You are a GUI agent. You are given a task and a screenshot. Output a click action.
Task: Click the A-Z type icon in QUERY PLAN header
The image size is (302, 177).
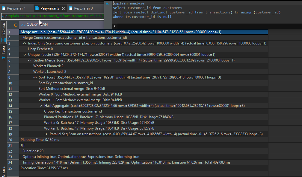pyautogui.click(x=23, y=24)
